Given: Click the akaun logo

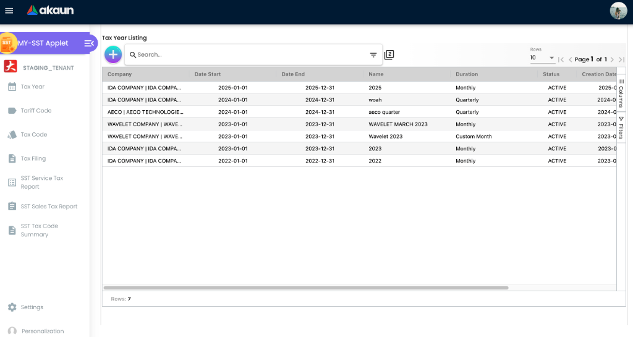Looking at the screenshot, I should point(50,11).
